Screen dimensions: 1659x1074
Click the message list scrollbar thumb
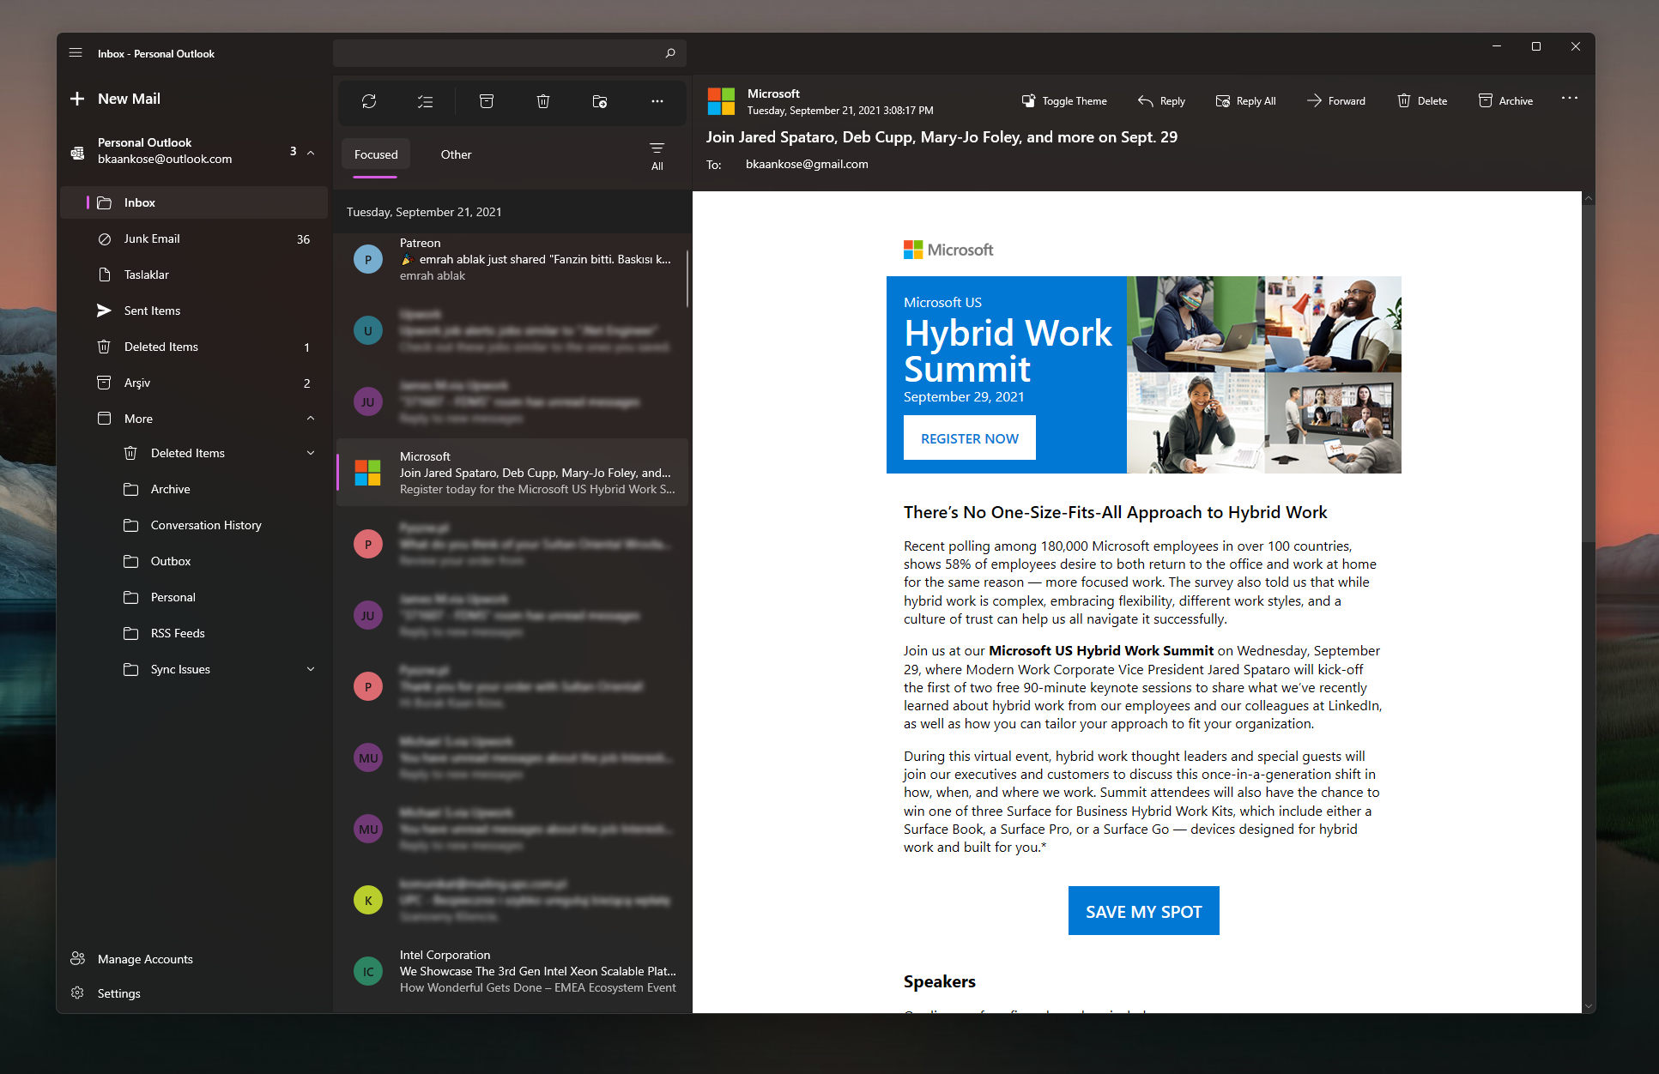(687, 279)
